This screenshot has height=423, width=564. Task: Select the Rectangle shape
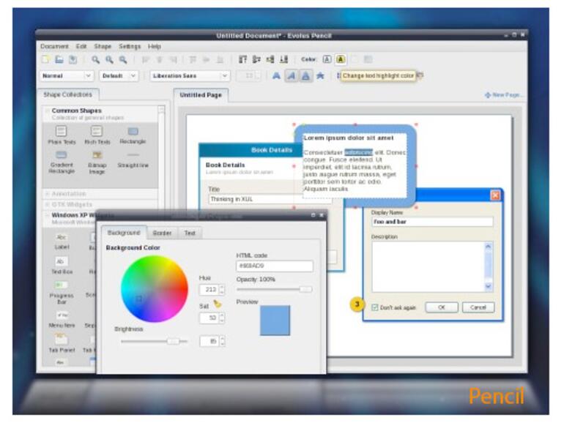click(133, 135)
